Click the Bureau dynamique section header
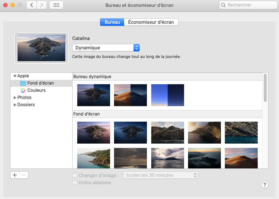Viewport: 279px width, 199px height. [167, 77]
